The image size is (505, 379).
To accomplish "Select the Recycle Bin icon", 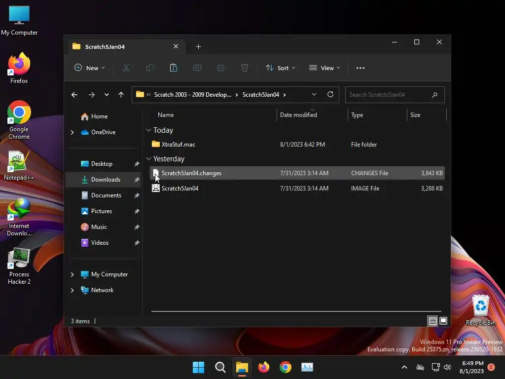I will [480, 310].
